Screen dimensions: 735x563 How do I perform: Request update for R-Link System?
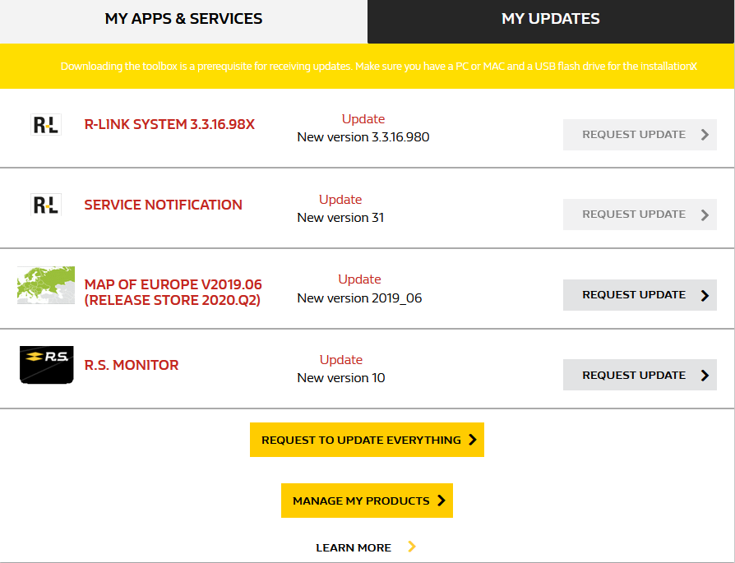640,135
